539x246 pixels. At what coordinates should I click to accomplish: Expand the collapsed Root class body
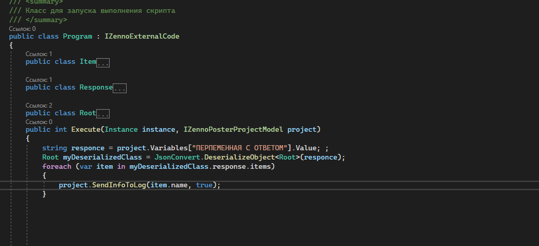(x=103, y=114)
